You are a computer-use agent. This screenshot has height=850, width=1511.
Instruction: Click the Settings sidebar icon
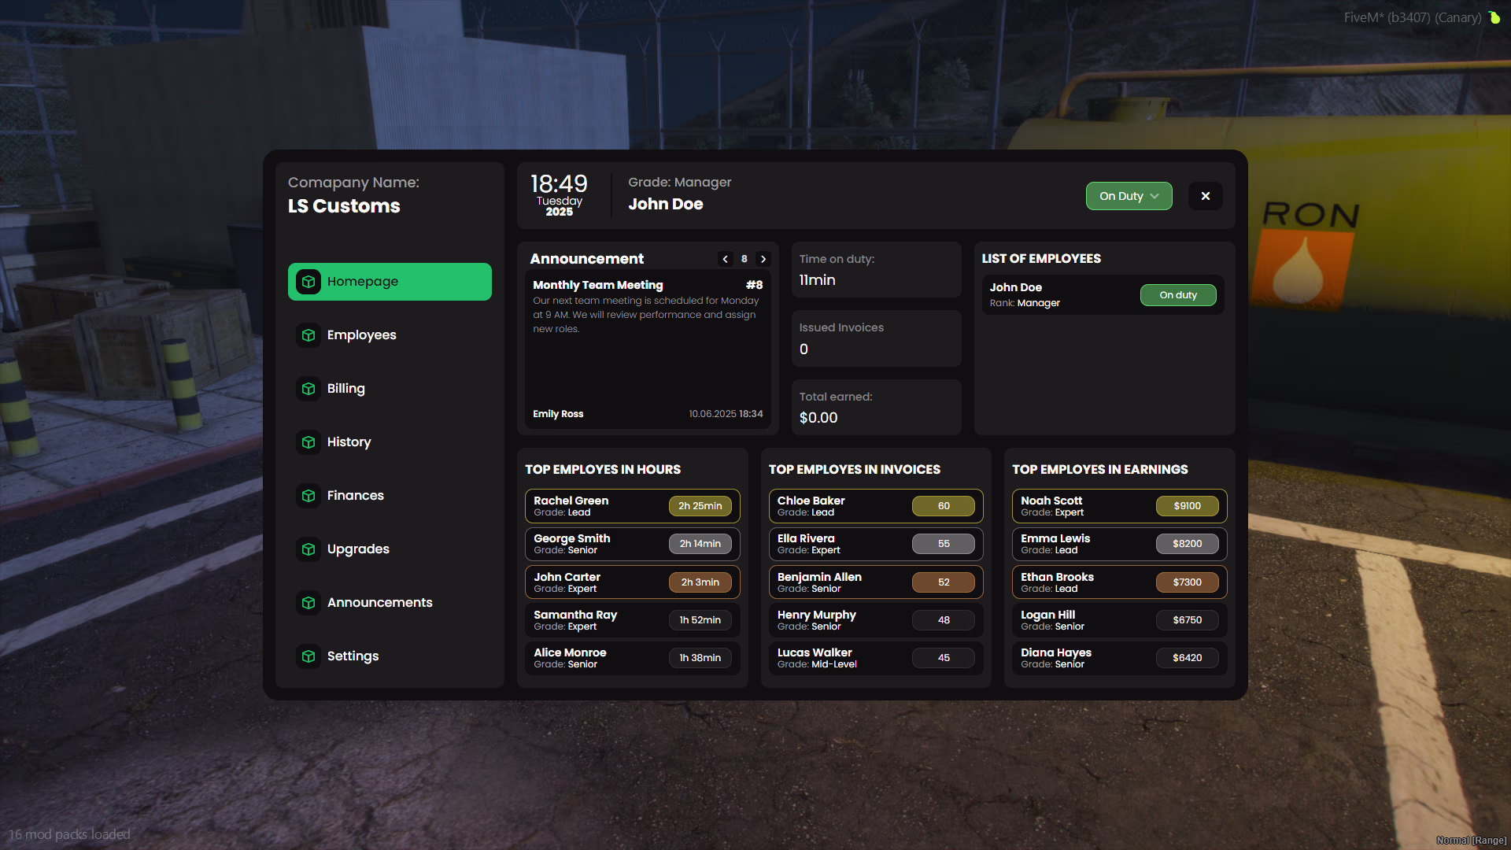308,656
